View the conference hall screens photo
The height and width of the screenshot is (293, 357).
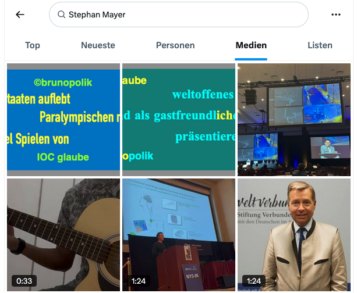pyautogui.click(x=294, y=120)
